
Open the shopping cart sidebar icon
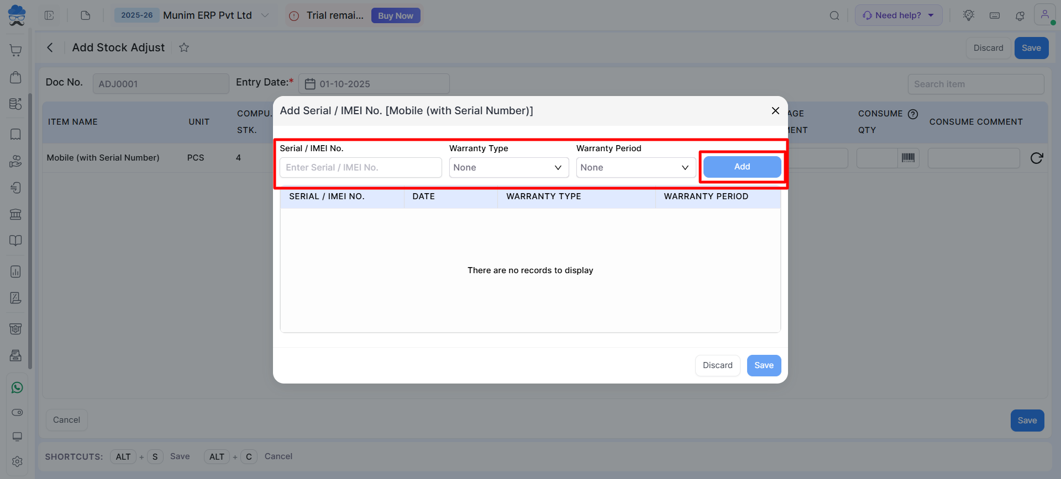pos(15,51)
